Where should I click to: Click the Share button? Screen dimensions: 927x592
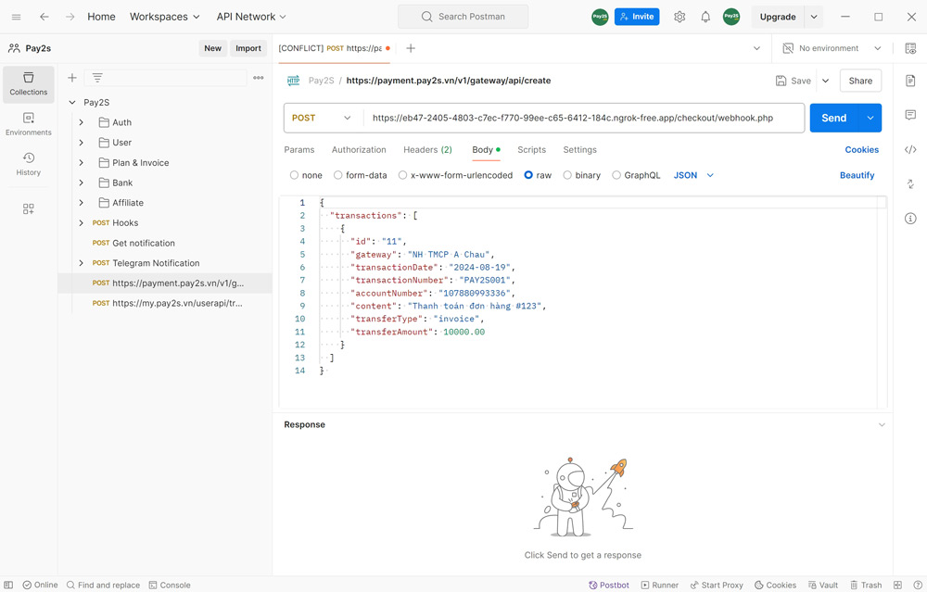(x=860, y=81)
